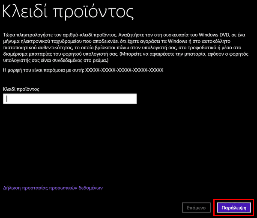Click the large 'Κλειδί προϊόντος' heading
The image size is (257, 218).
click(68, 12)
